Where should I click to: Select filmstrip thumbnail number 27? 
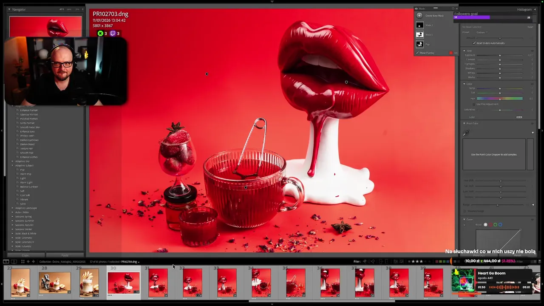click(x=20, y=283)
